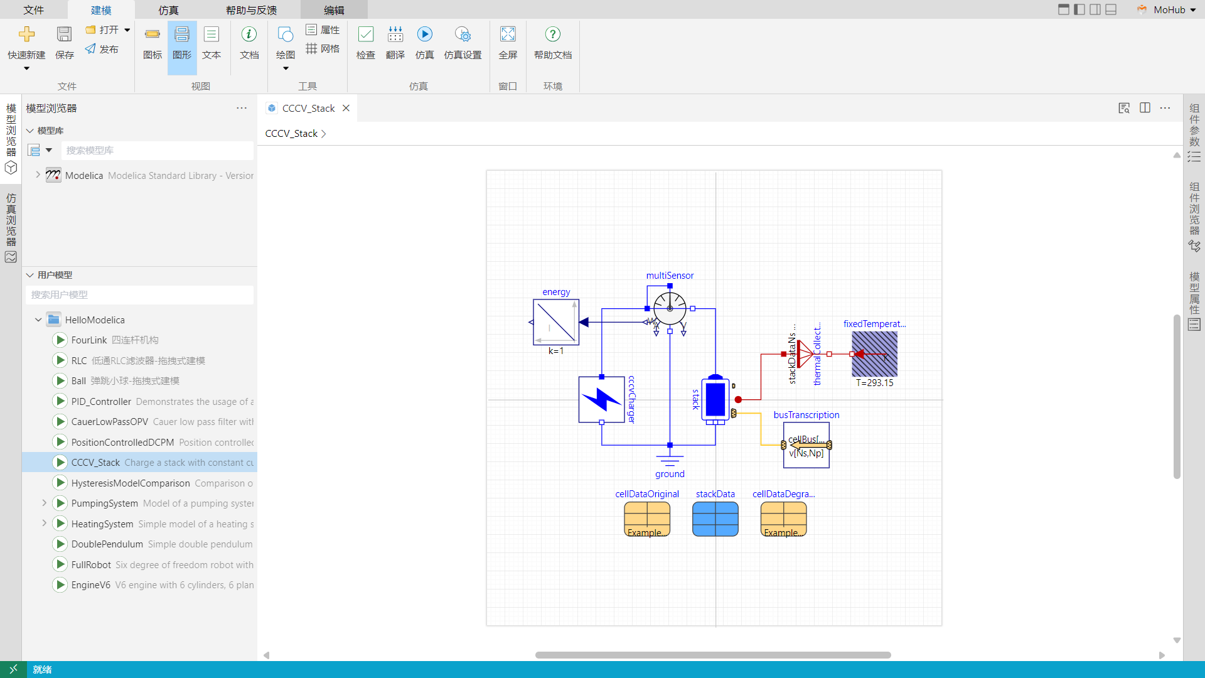Open the 文档 documentation view

click(x=249, y=43)
